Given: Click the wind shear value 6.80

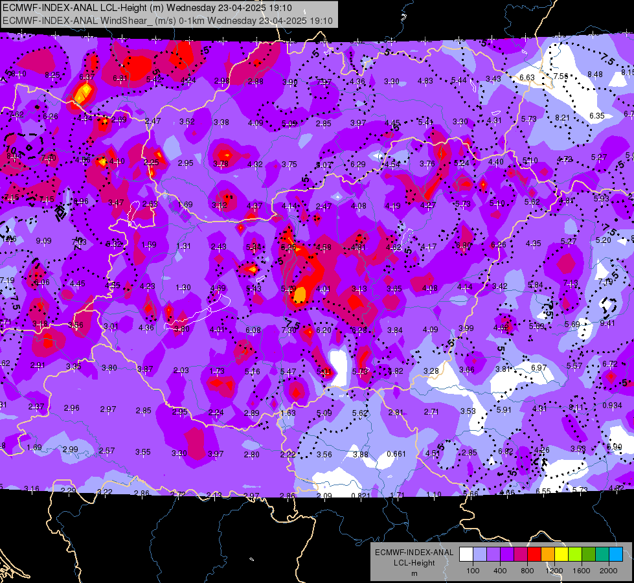Looking at the screenshot, I should coord(464,245).
